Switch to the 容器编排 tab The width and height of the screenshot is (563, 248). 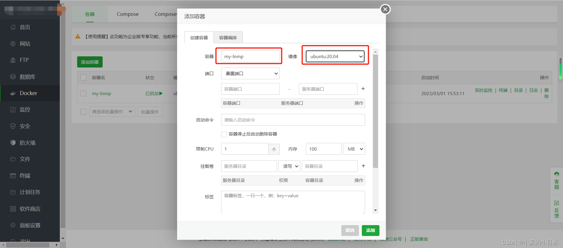[228, 38]
